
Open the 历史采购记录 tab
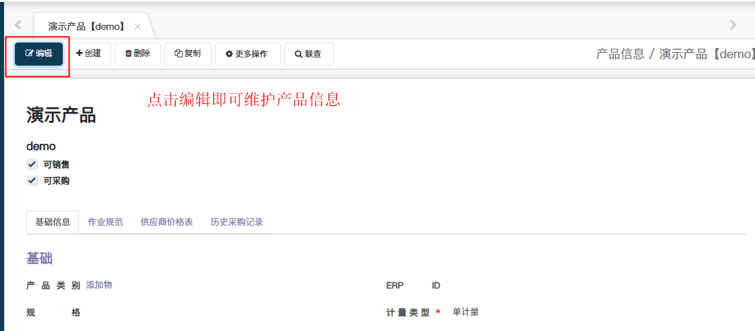(237, 222)
